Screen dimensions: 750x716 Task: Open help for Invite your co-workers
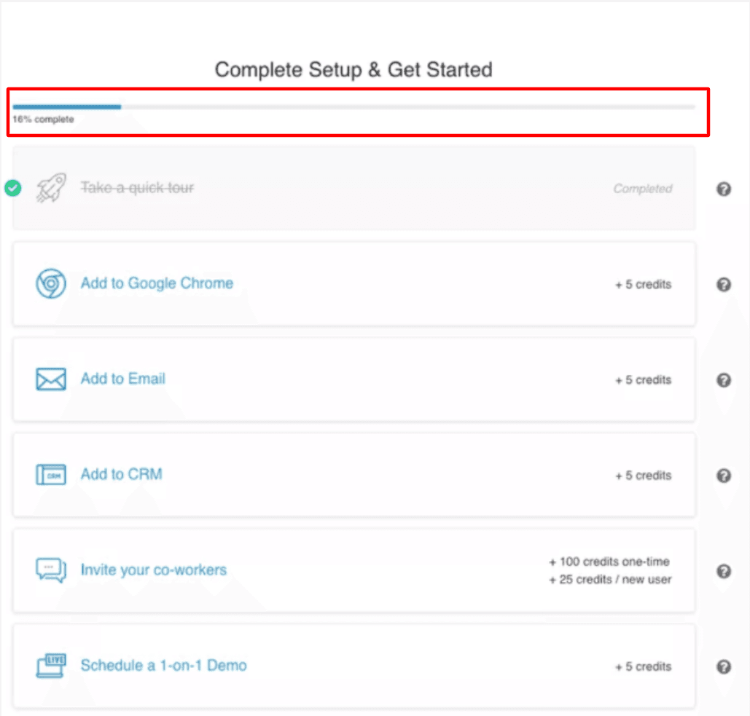pyautogui.click(x=724, y=572)
